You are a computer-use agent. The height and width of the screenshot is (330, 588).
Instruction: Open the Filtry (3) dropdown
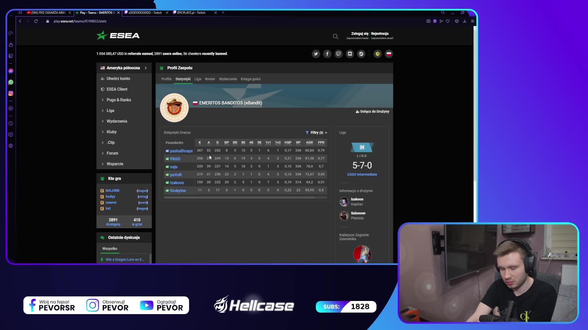pos(316,133)
